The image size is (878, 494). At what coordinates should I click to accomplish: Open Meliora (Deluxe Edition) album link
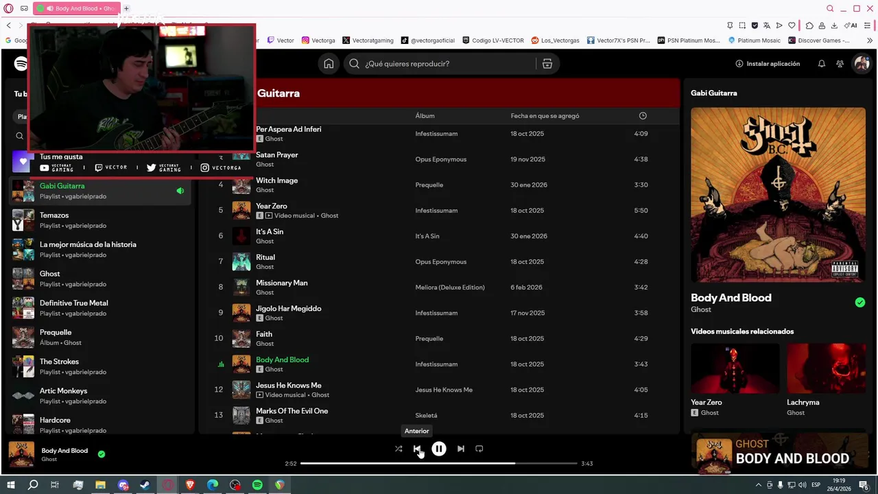pyautogui.click(x=449, y=287)
